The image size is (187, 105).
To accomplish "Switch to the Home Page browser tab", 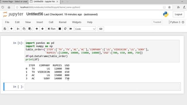I will 14,1.
